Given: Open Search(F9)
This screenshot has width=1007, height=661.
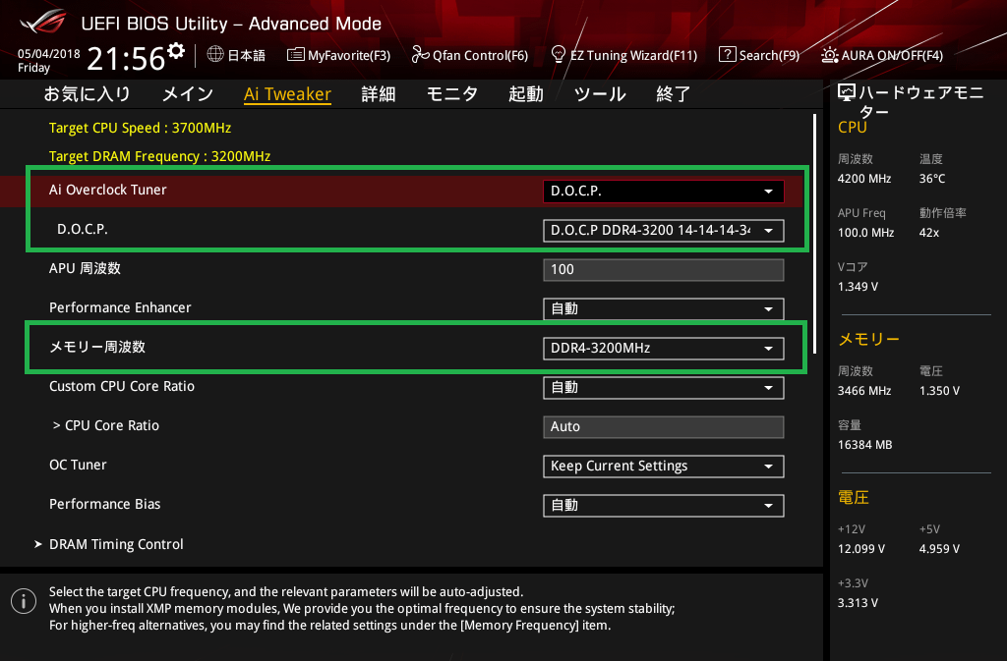Looking at the screenshot, I should [759, 55].
